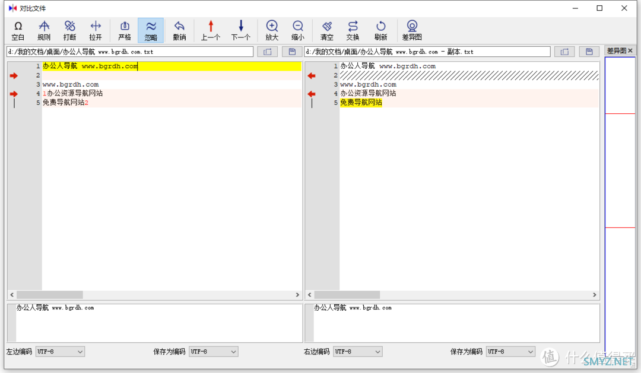Click the right bottom line-detail text box
641x373 pixels.
(x=452, y=323)
